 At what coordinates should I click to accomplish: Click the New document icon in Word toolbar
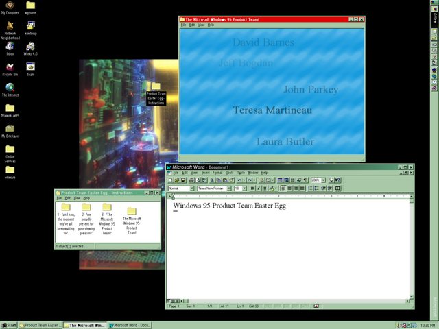coord(170,180)
